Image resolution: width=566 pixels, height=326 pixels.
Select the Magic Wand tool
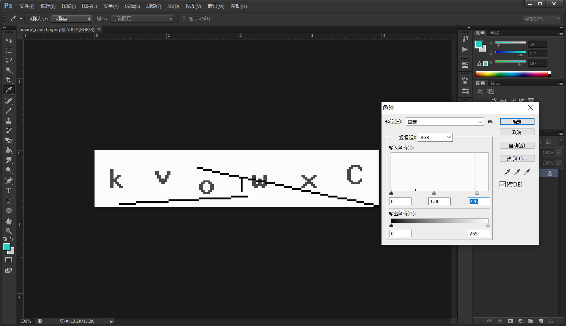coord(9,70)
